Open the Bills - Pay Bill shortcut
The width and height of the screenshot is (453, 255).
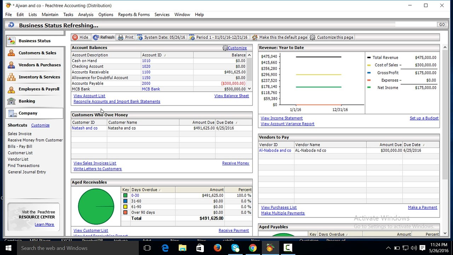coord(20,147)
